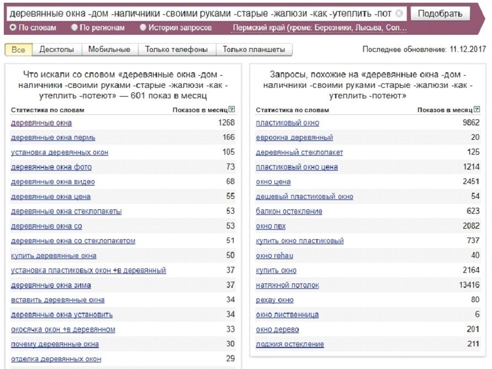This screenshot has width=492, height=369.
Task: Open the 'почему деревянные окна' link
Action: point(55,344)
